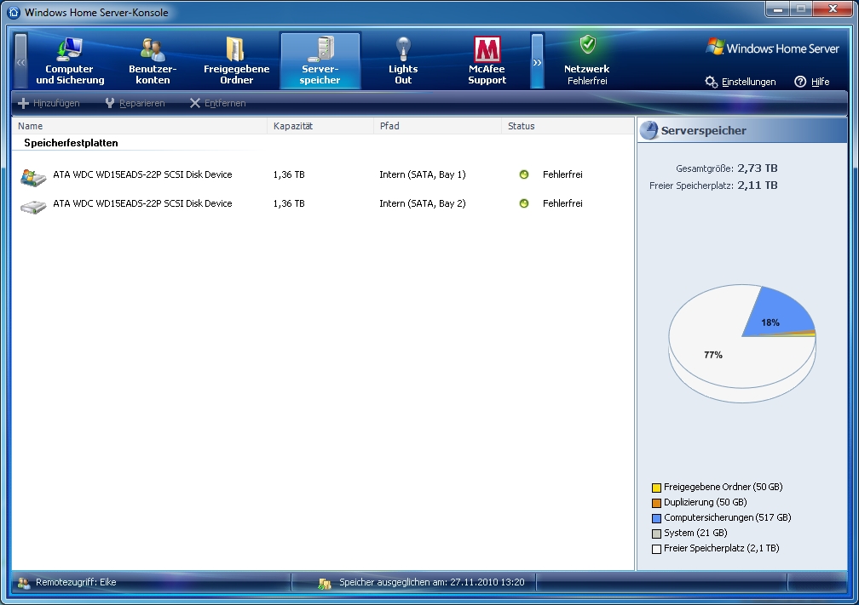Click the blue Computersicherungen legend swatch
The image size is (859, 605).
(656, 518)
